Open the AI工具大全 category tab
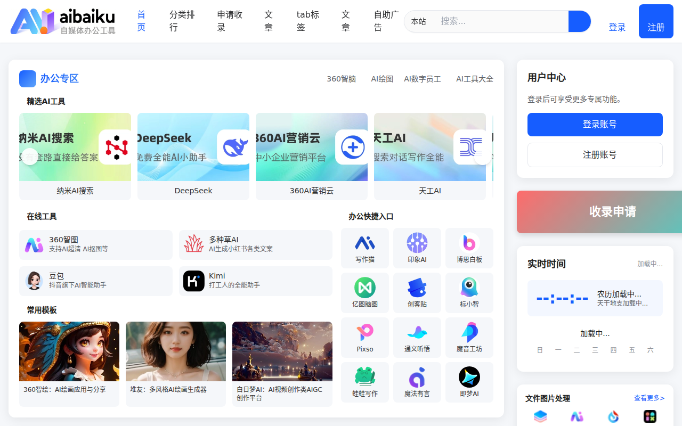This screenshot has width=682, height=426. [x=475, y=79]
